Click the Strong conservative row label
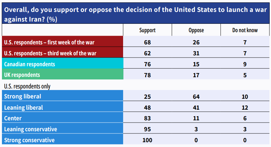This screenshot has width=271, height=147. pyautogui.click(x=30, y=140)
